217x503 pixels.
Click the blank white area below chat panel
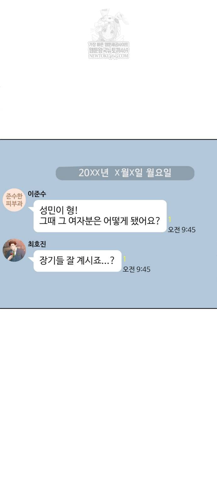click(108, 406)
